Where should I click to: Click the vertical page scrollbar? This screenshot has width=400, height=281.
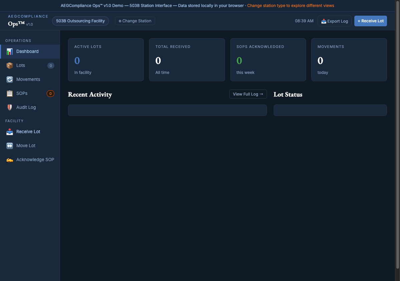(397, 133)
